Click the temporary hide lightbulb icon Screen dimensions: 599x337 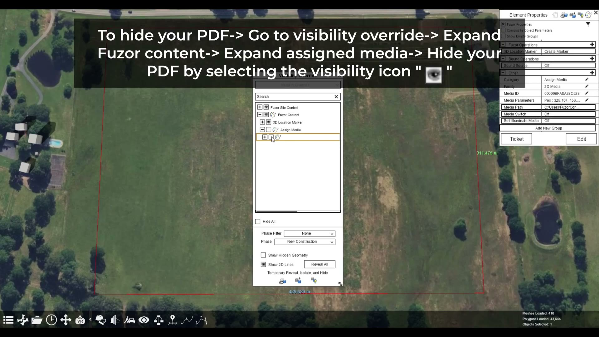tap(314, 281)
